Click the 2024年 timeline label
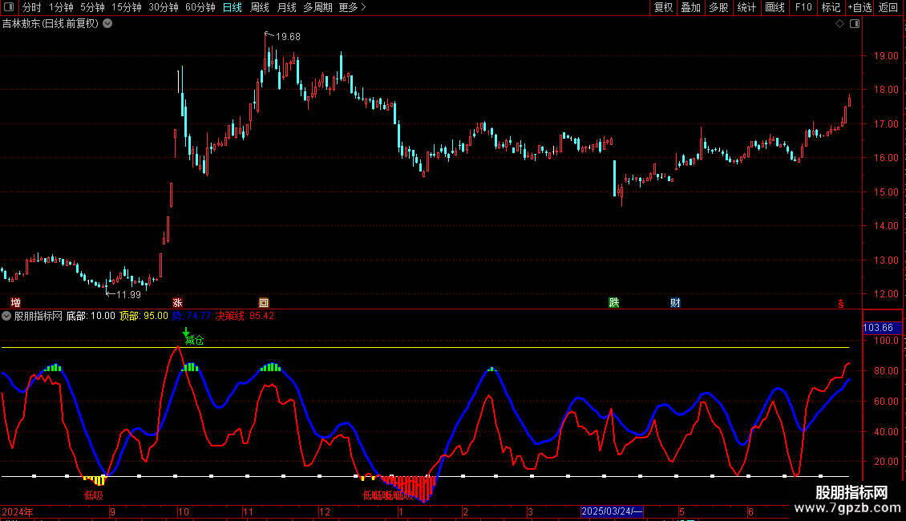This screenshot has height=521, width=906. click(x=18, y=511)
